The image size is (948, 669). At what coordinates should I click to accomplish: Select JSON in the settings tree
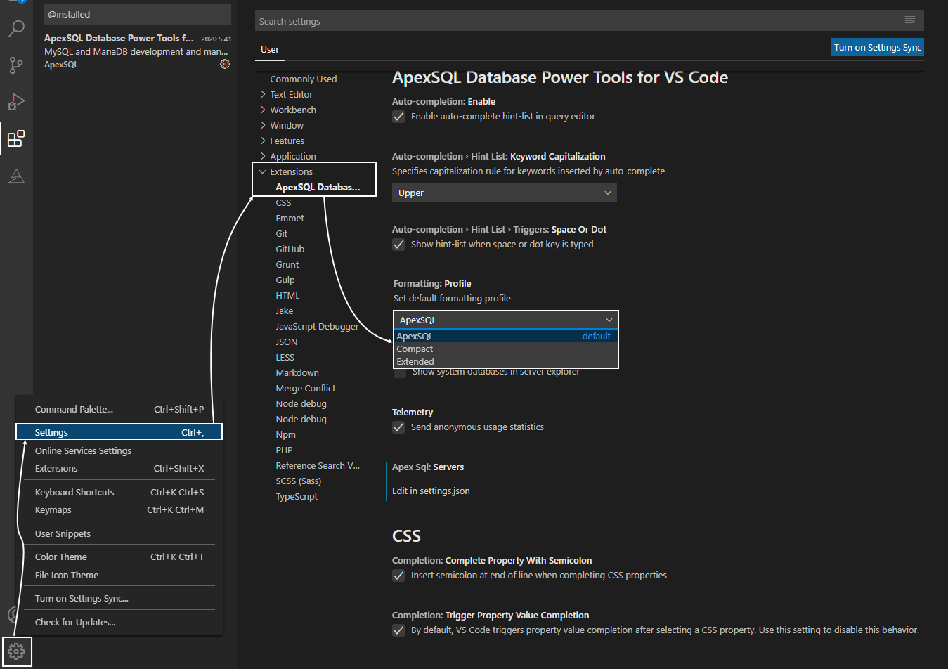point(286,342)
